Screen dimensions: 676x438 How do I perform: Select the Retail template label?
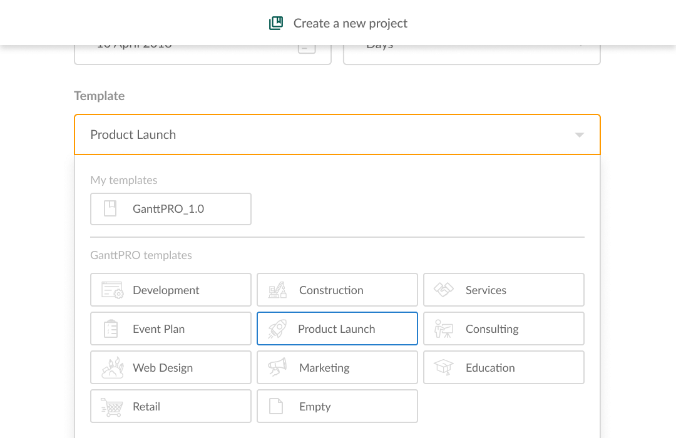pos(146,407)
